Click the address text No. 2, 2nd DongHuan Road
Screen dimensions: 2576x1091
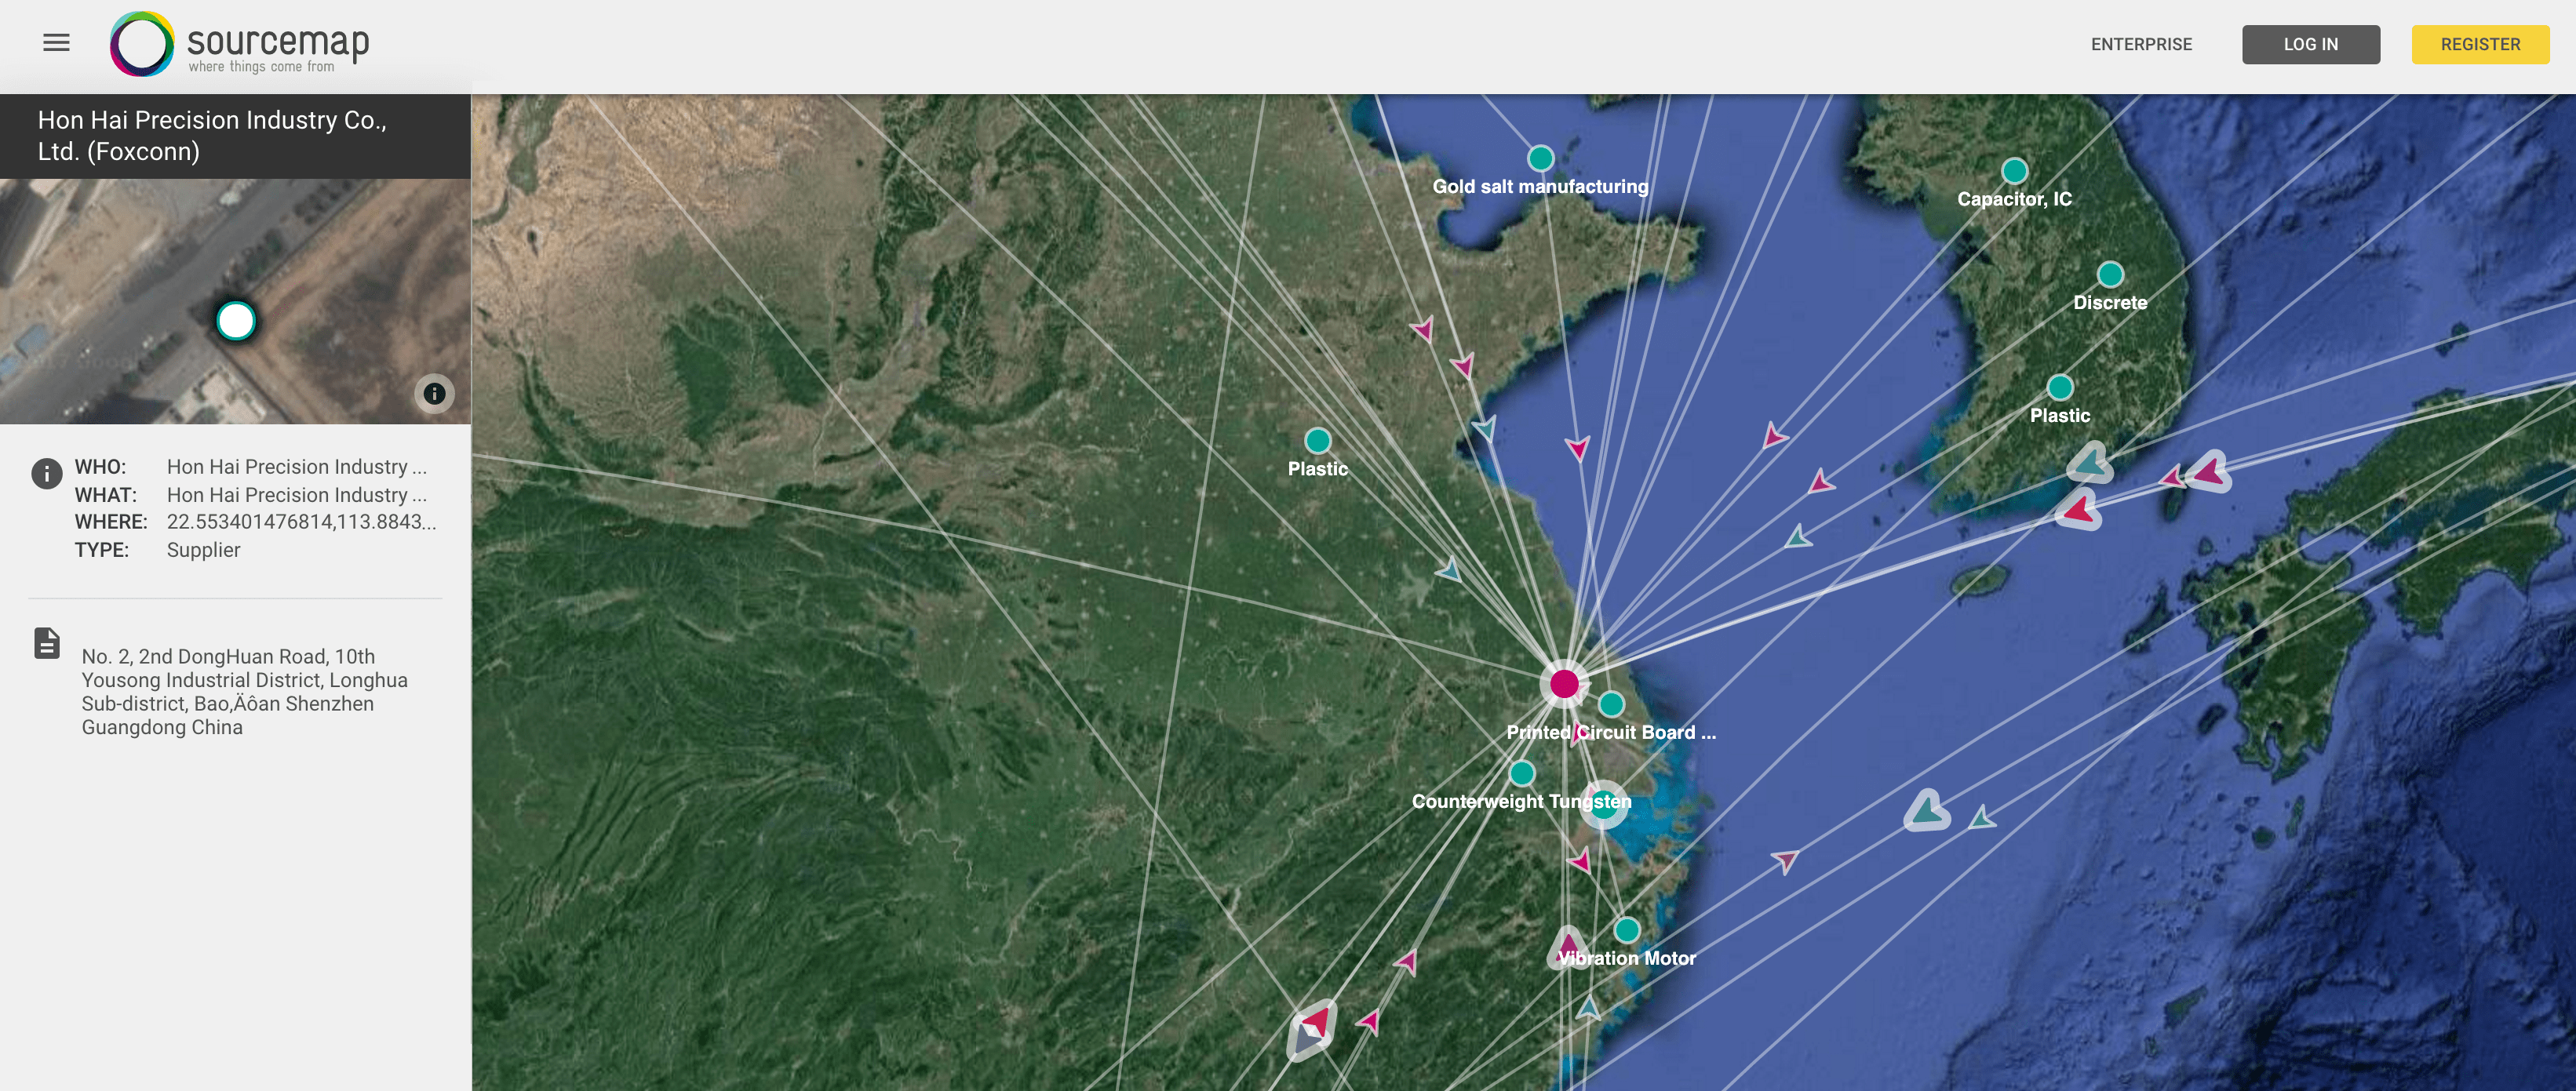[x=245, y=692]
